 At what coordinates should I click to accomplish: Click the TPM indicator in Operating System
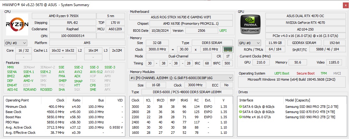pyautogui.click(x=324, y=73)
